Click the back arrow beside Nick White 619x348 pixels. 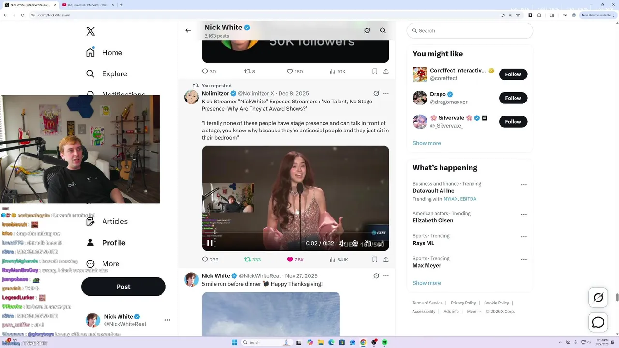point(188,30)
